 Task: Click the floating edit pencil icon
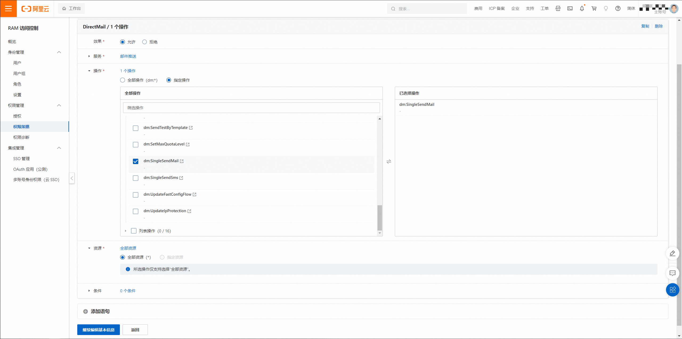pyautogui.click(x=672, y=253)
